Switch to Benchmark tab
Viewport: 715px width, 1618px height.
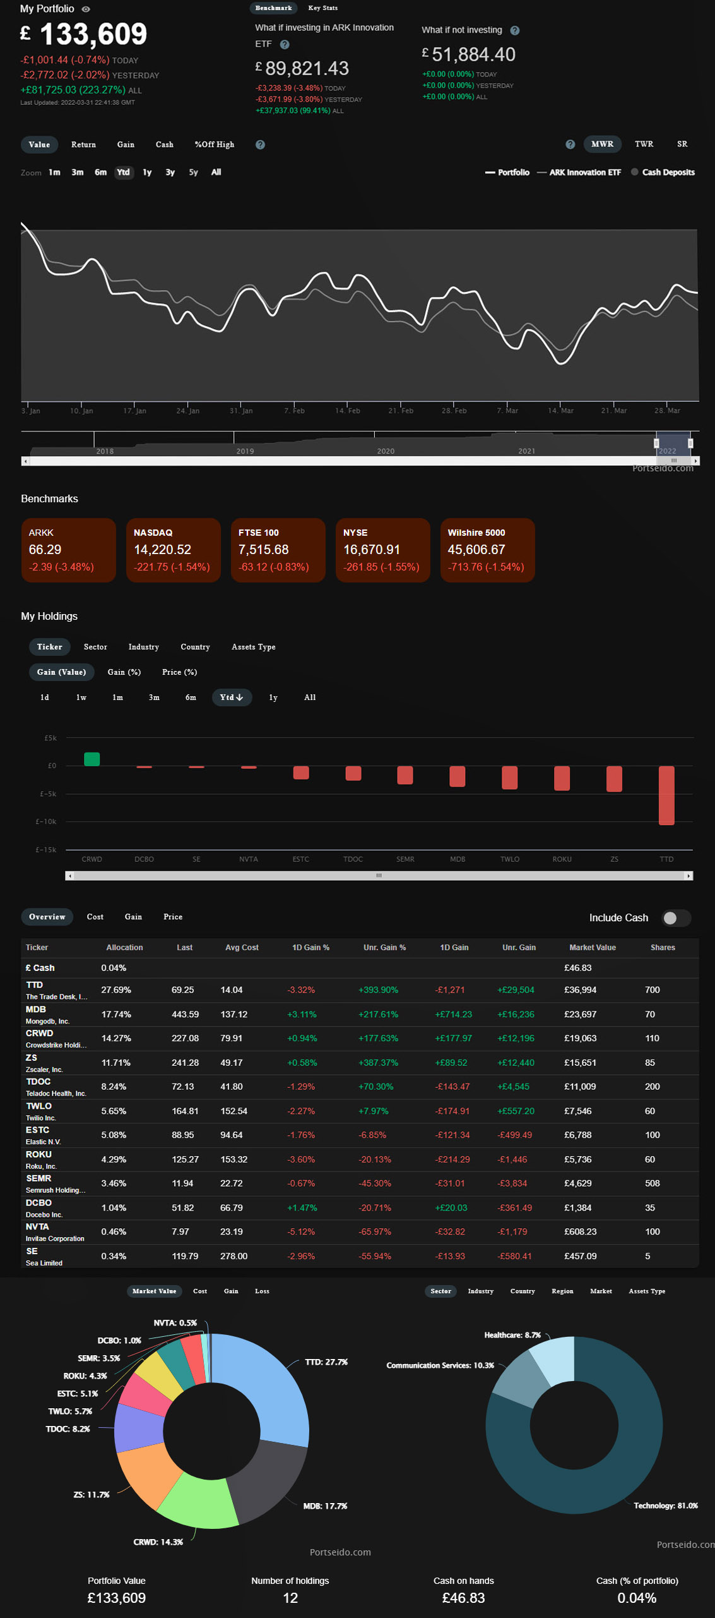click(273, 8)
